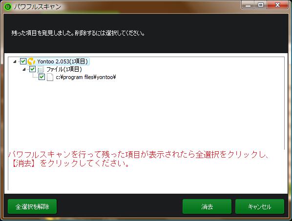Uncheck the Yontoo 2.053 checkbox
The width and height of the screenshot is (292, 221).
(23, 61)
